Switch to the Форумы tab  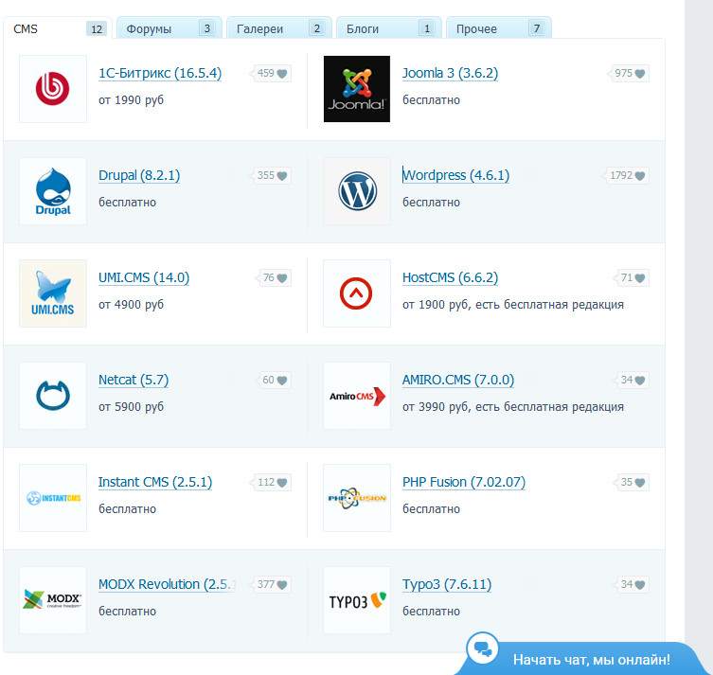169,28
